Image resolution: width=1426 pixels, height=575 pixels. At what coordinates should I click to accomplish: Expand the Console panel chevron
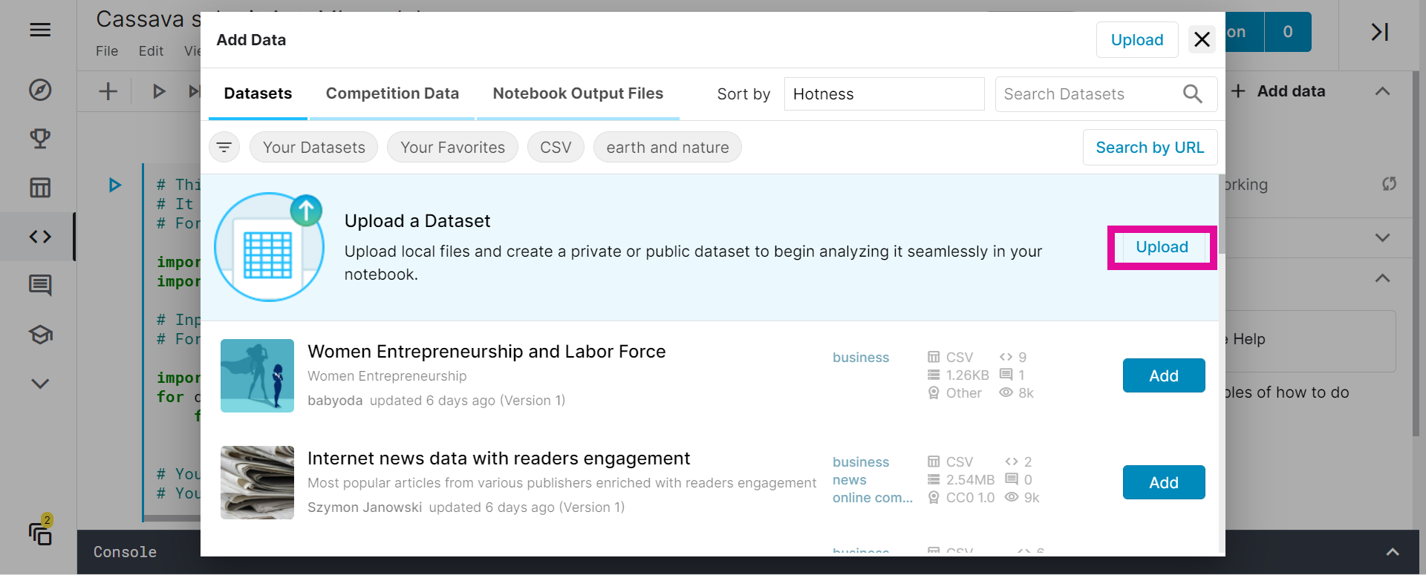1393,552
